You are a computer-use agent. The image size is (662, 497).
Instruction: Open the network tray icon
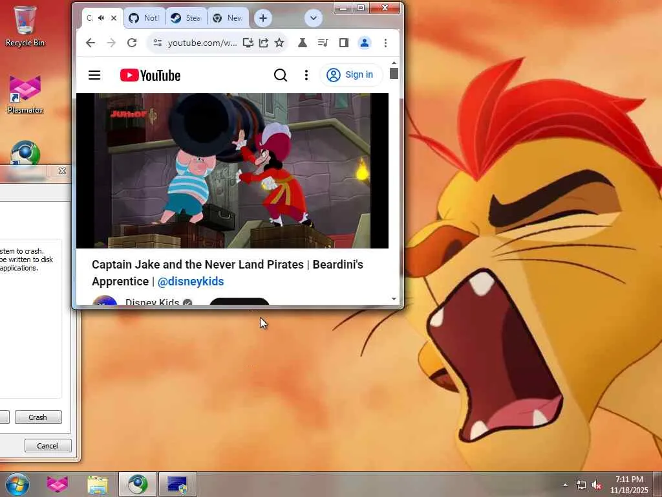[x=581, y=485]
